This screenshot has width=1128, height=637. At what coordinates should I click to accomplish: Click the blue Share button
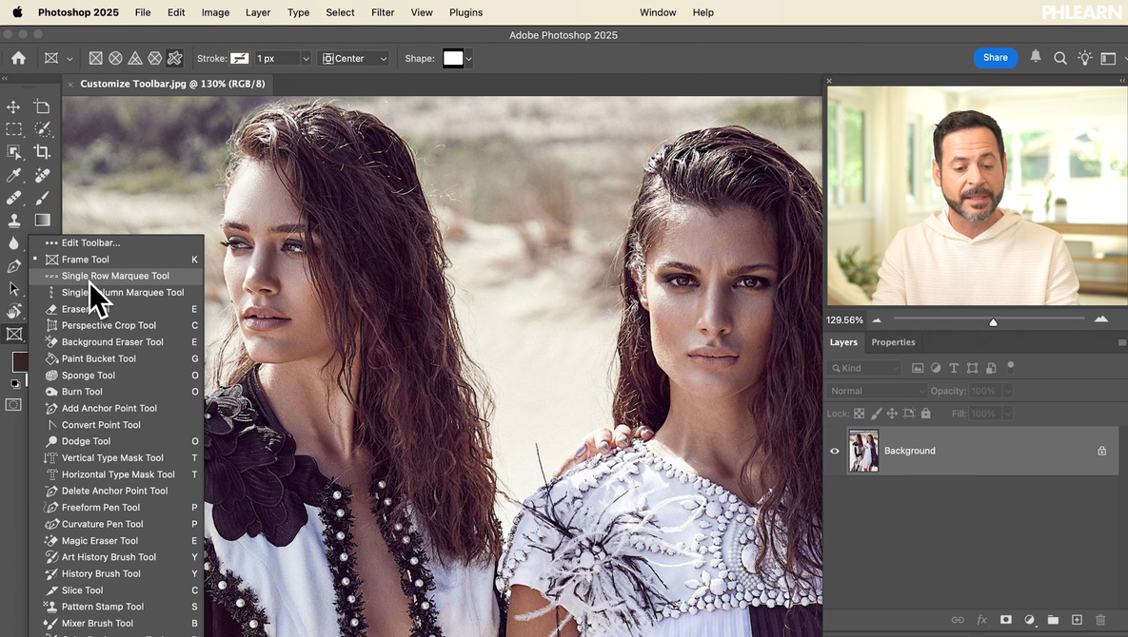(995, 58)
